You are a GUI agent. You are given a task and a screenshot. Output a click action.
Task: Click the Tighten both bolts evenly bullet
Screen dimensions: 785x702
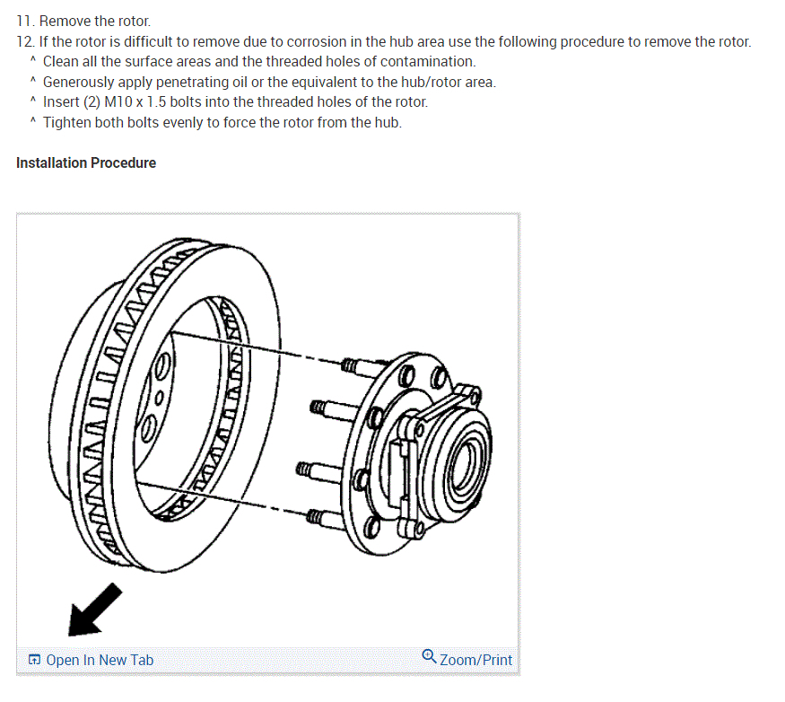click(222, 122)
